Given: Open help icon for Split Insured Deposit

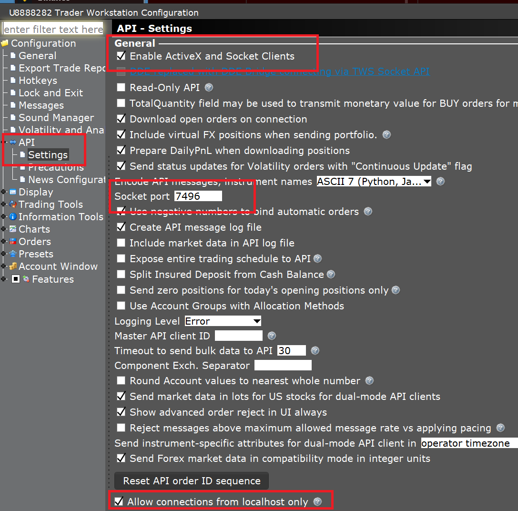Looking at the screenshot, I should click(x=331, y=275).
